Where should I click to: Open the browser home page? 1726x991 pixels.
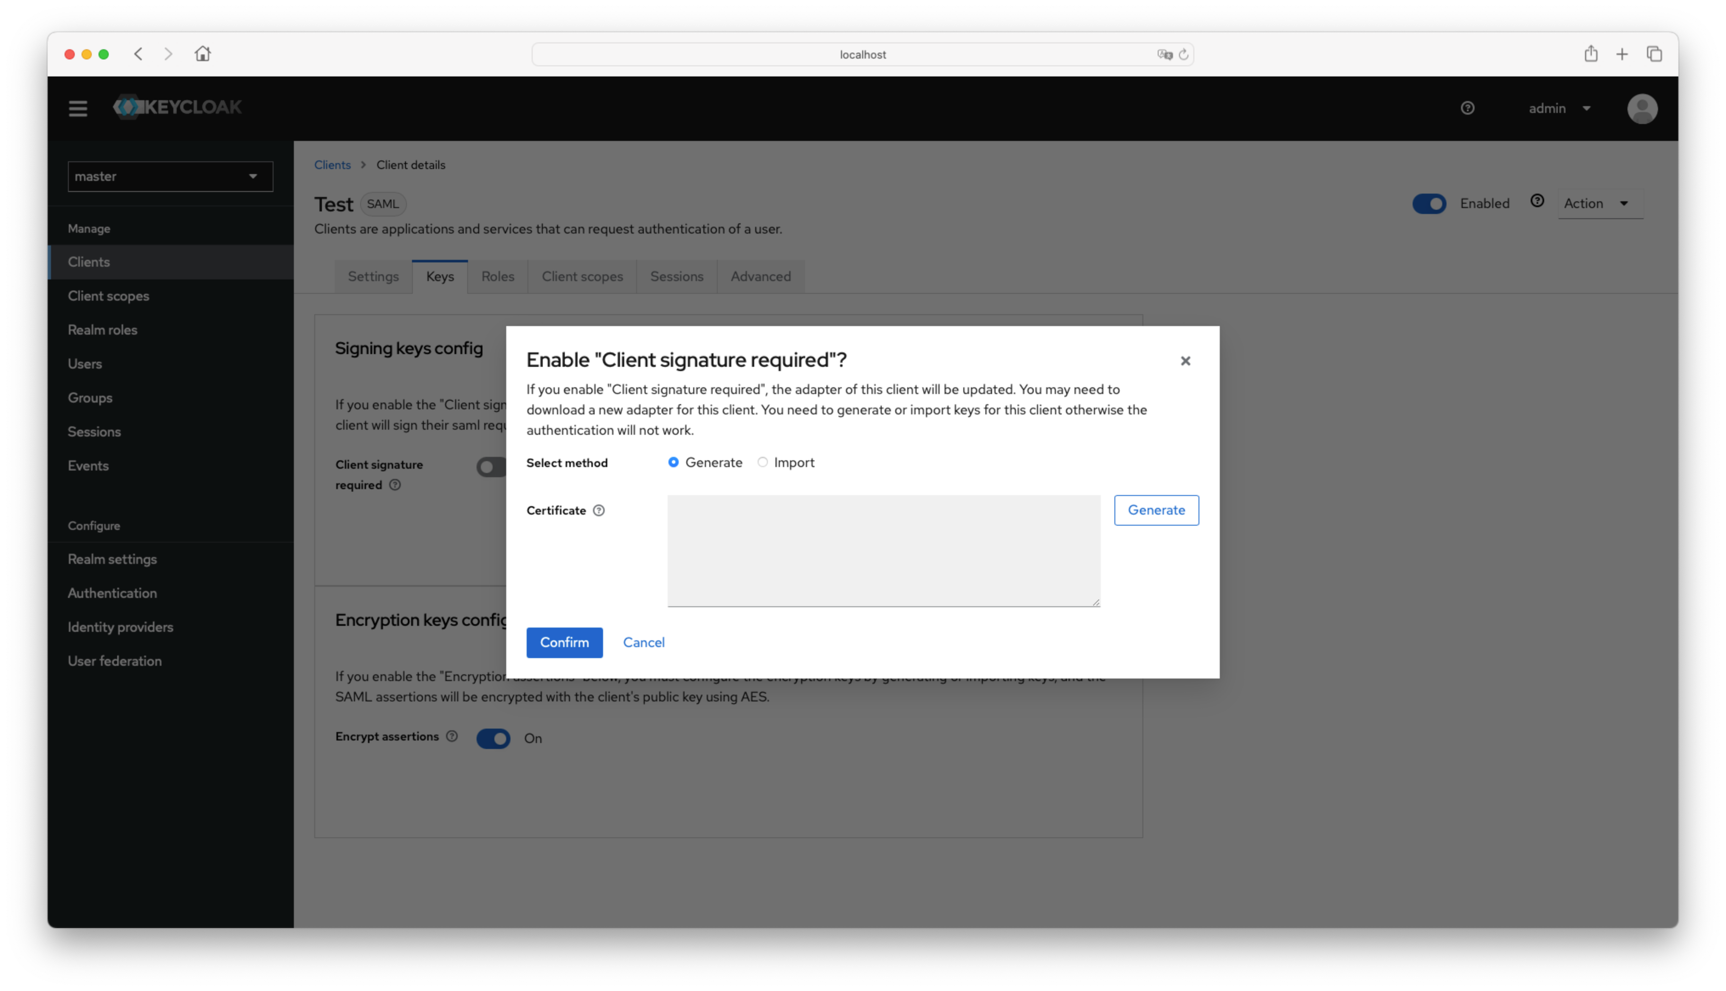(202, 54)
